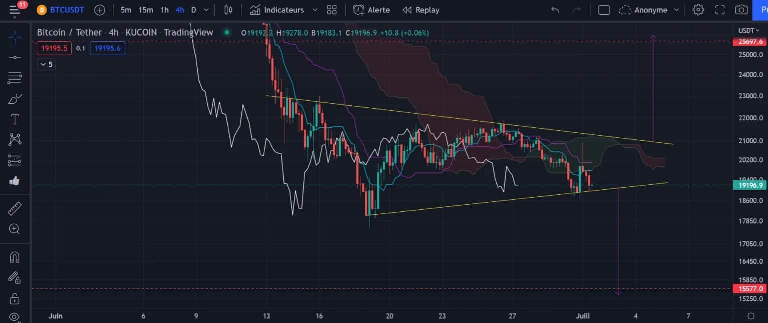Choose the brush drawing tool
The image size is (768, 323).
coord(15,99)
